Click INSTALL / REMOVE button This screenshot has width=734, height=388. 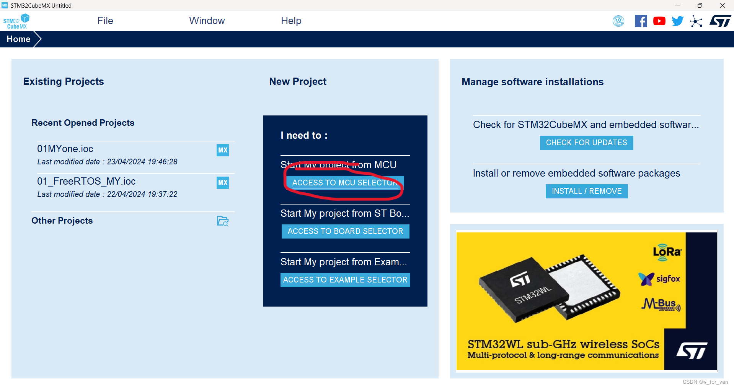tap(587, 191)
